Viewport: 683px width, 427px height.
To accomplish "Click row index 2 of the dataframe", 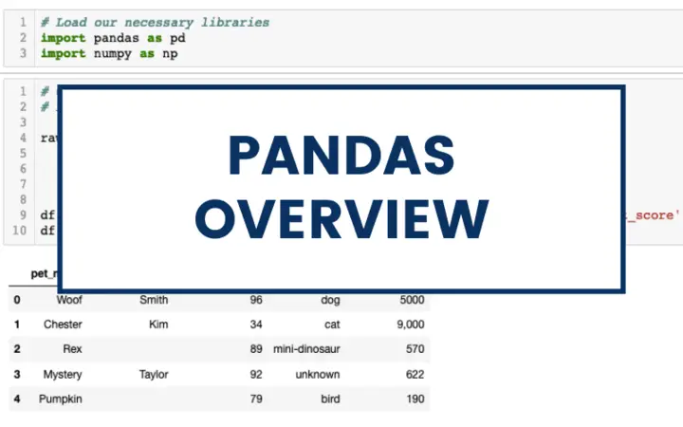I will pyautogui.click(x=17, y=348).
